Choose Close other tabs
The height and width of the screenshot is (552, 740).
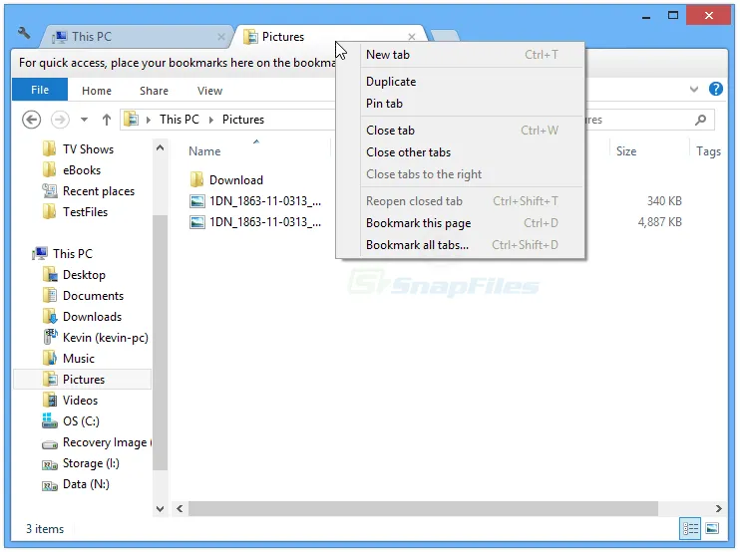[x=461, y=152]
